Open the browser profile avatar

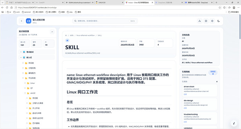pos(234,8)
